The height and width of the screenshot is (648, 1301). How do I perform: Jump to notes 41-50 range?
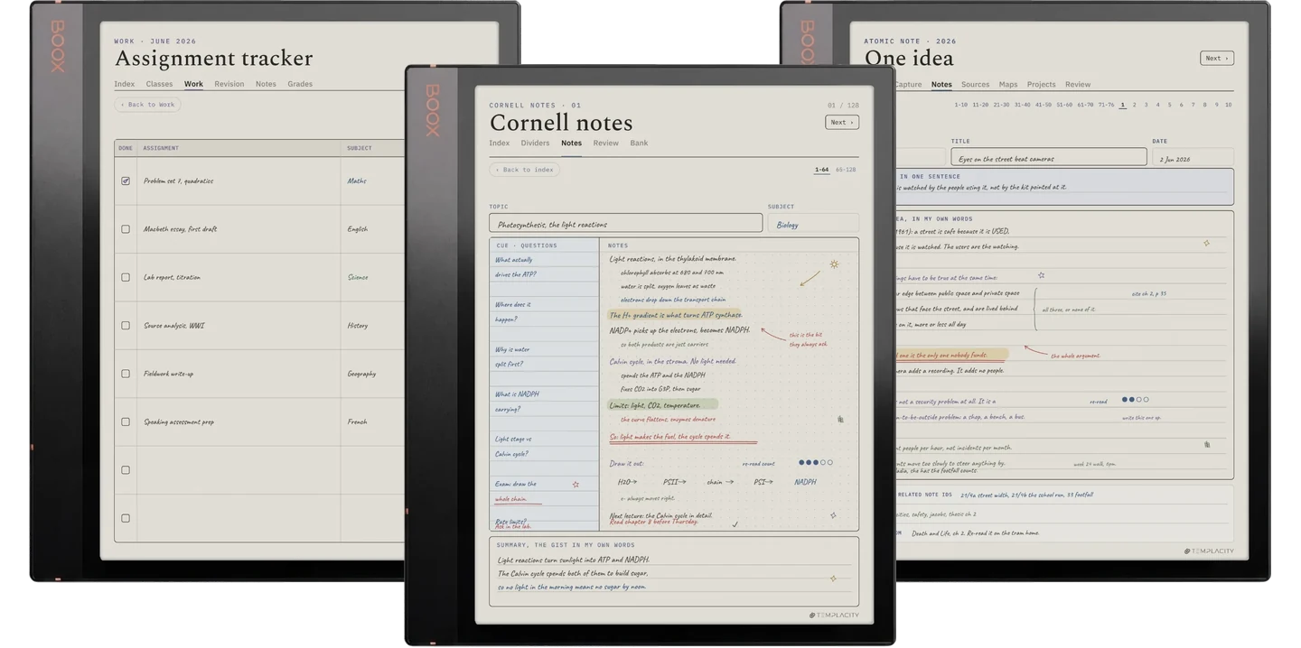(x=1043, y=105)
